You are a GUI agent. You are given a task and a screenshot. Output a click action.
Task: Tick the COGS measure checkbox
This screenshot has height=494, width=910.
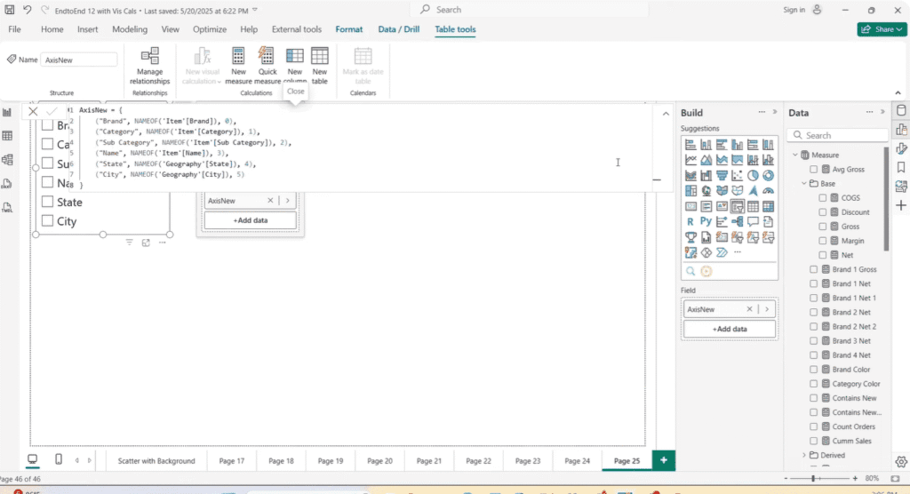pos(823,198)
